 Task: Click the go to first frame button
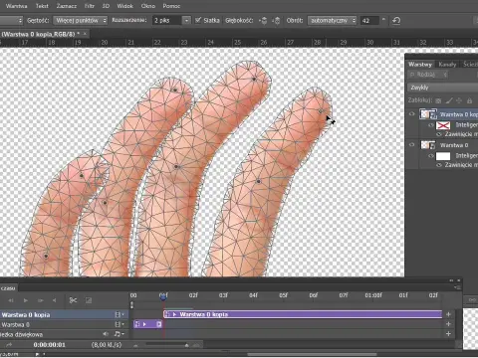11,300
